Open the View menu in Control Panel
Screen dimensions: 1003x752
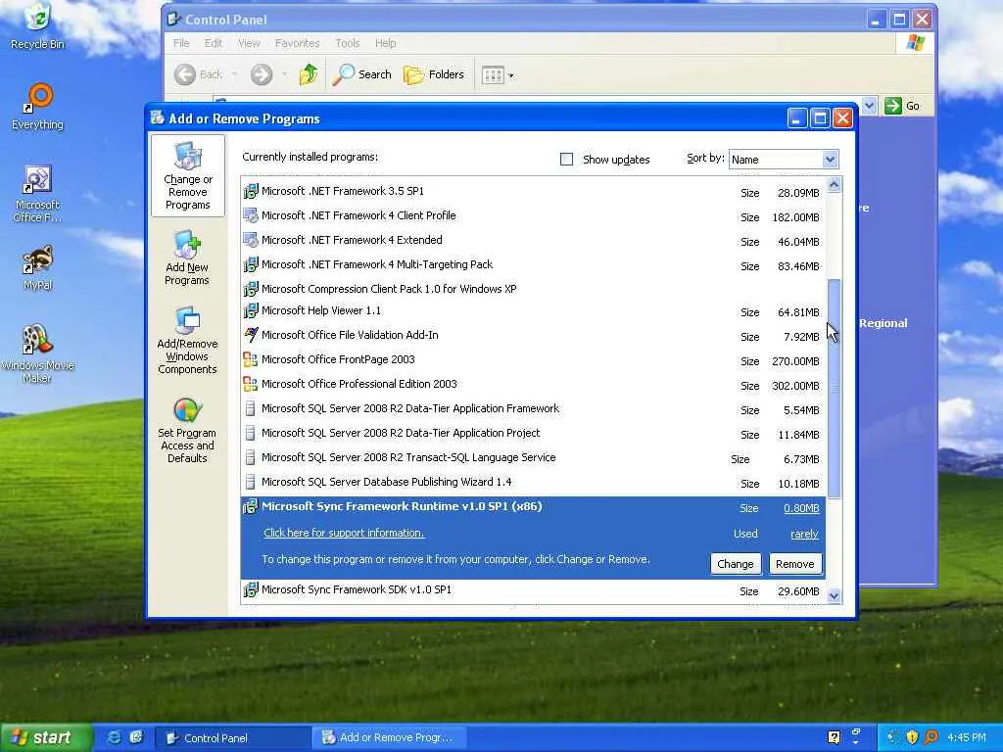point(249,43)
